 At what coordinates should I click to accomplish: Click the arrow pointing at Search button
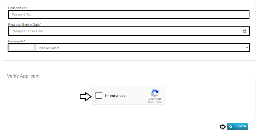coord(223,127)
